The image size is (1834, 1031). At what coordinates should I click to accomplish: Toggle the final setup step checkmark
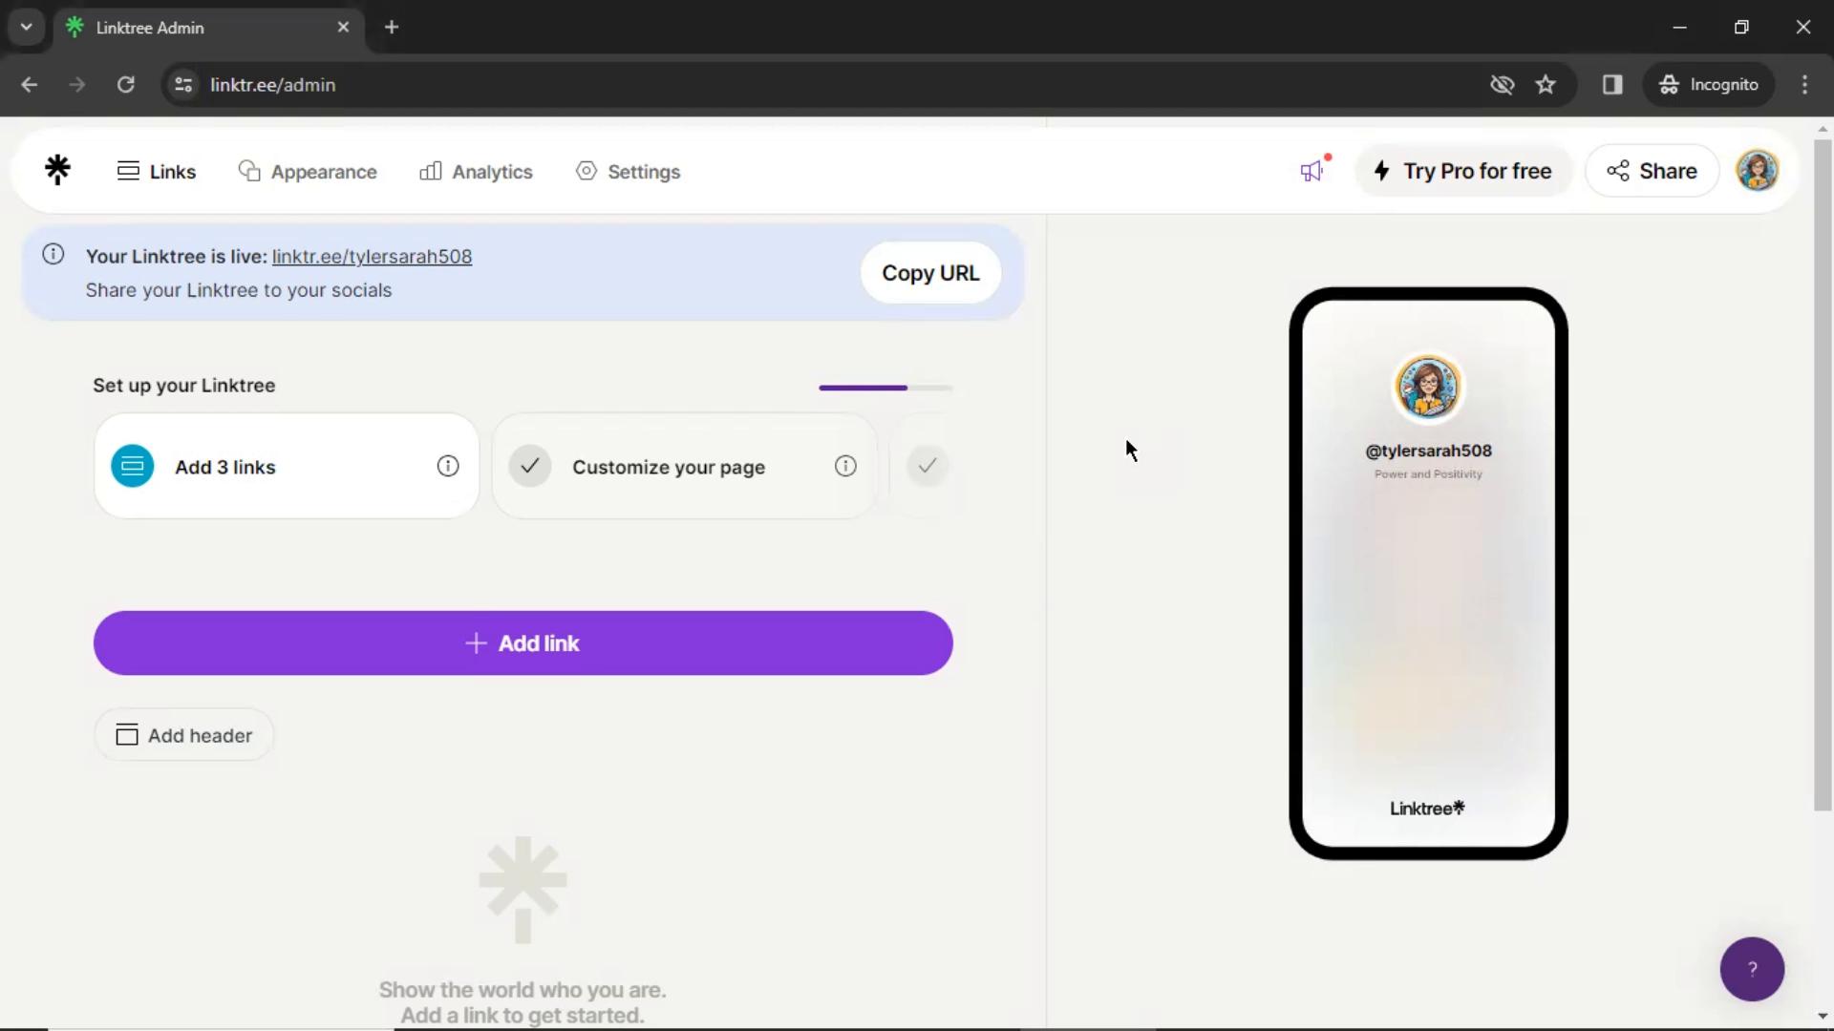coord(928,466)
